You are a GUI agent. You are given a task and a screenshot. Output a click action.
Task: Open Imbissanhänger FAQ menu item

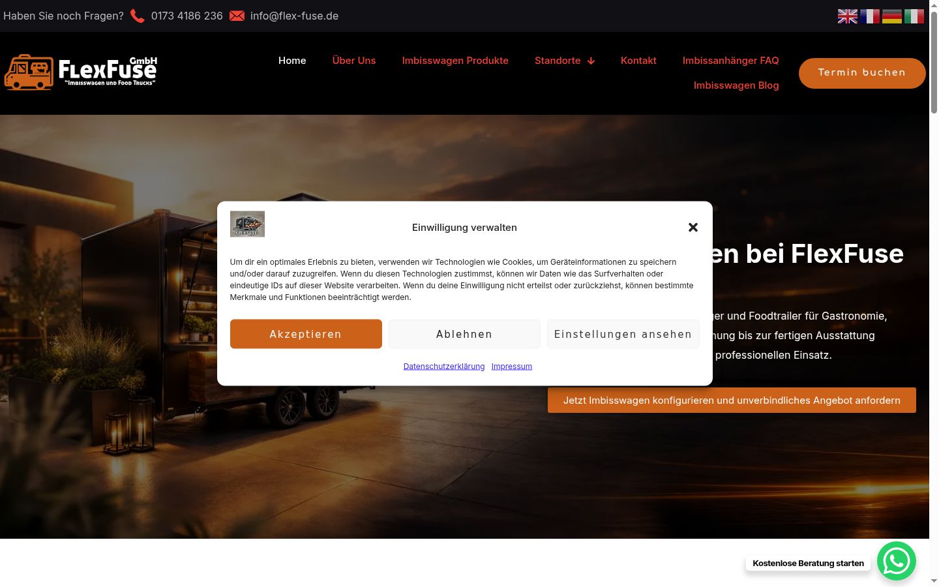pos(730,61)
